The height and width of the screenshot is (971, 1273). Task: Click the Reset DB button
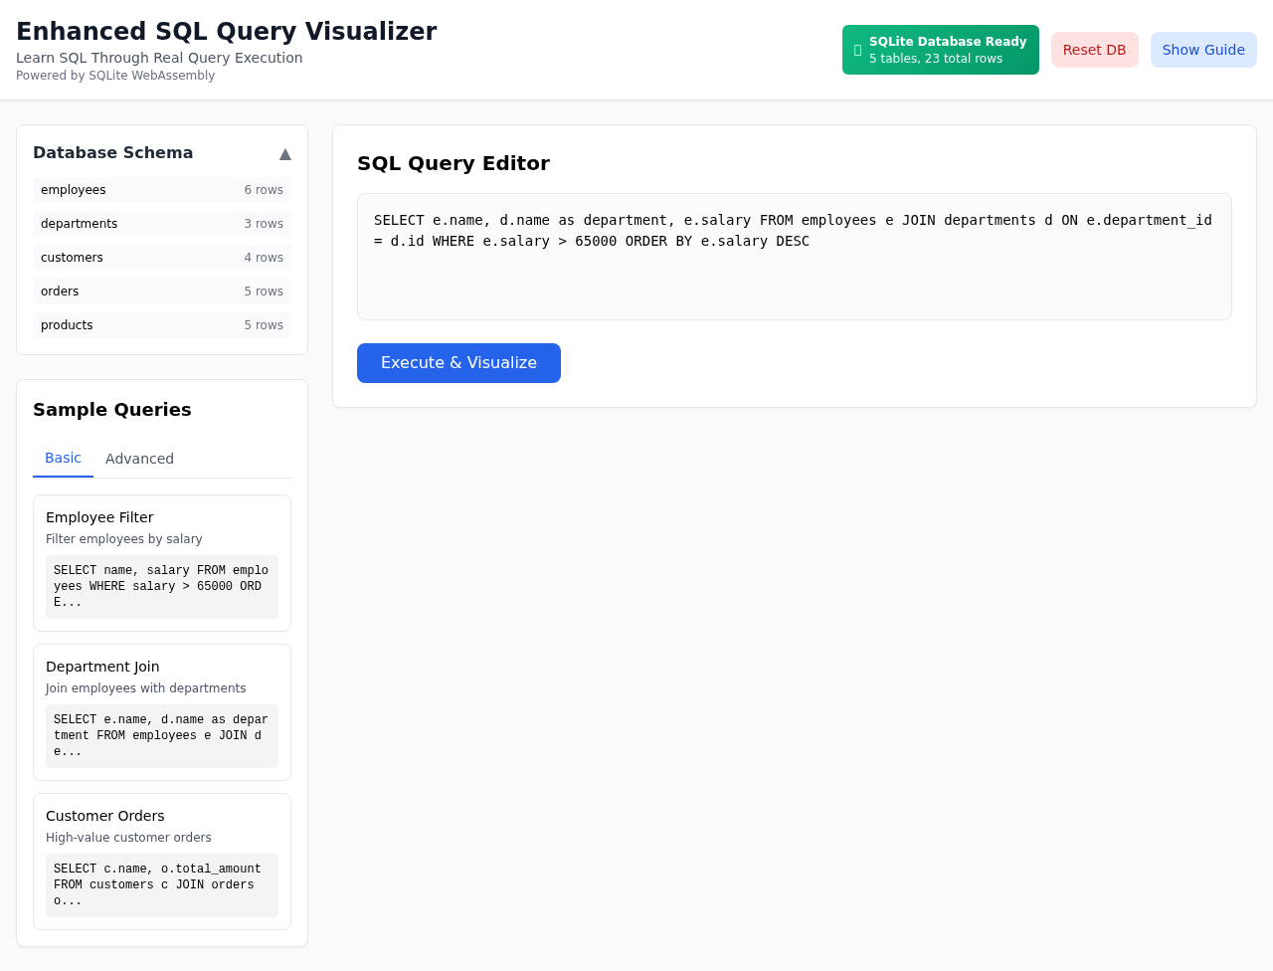pos(1094,49)
